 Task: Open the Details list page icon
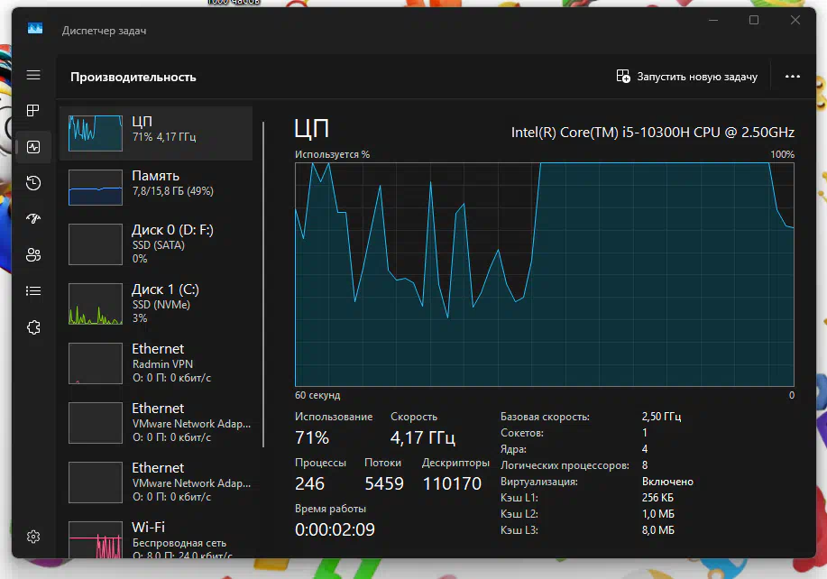click(33, 291)
